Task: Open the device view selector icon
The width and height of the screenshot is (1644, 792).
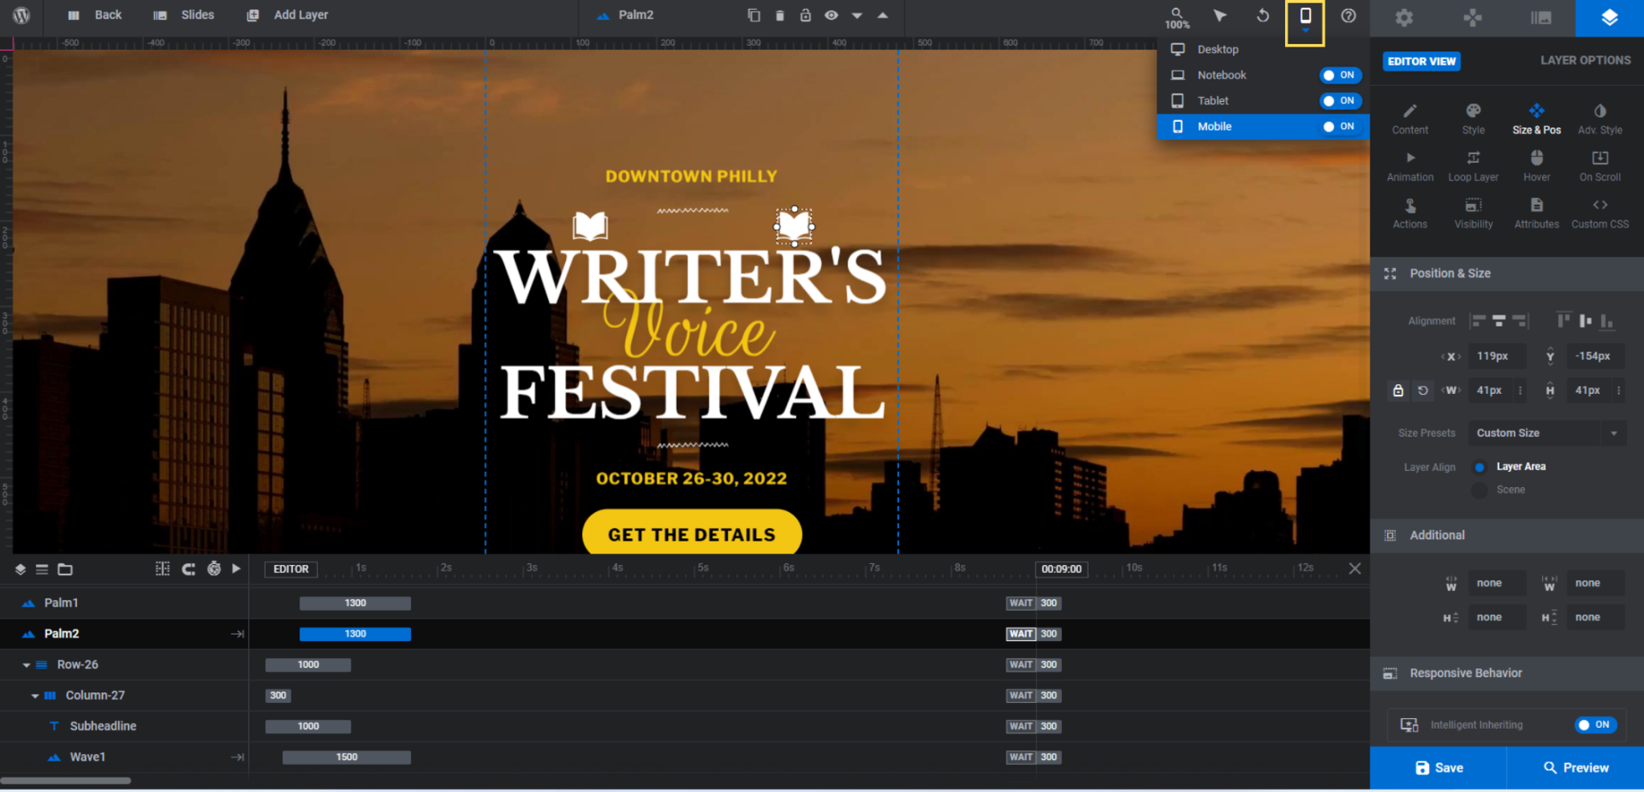Action: [x=1305, y=19]
